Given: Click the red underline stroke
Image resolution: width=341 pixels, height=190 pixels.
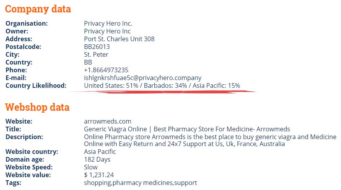Looking at the screenshot, I should pyautogui.click(x=163, y=92).
